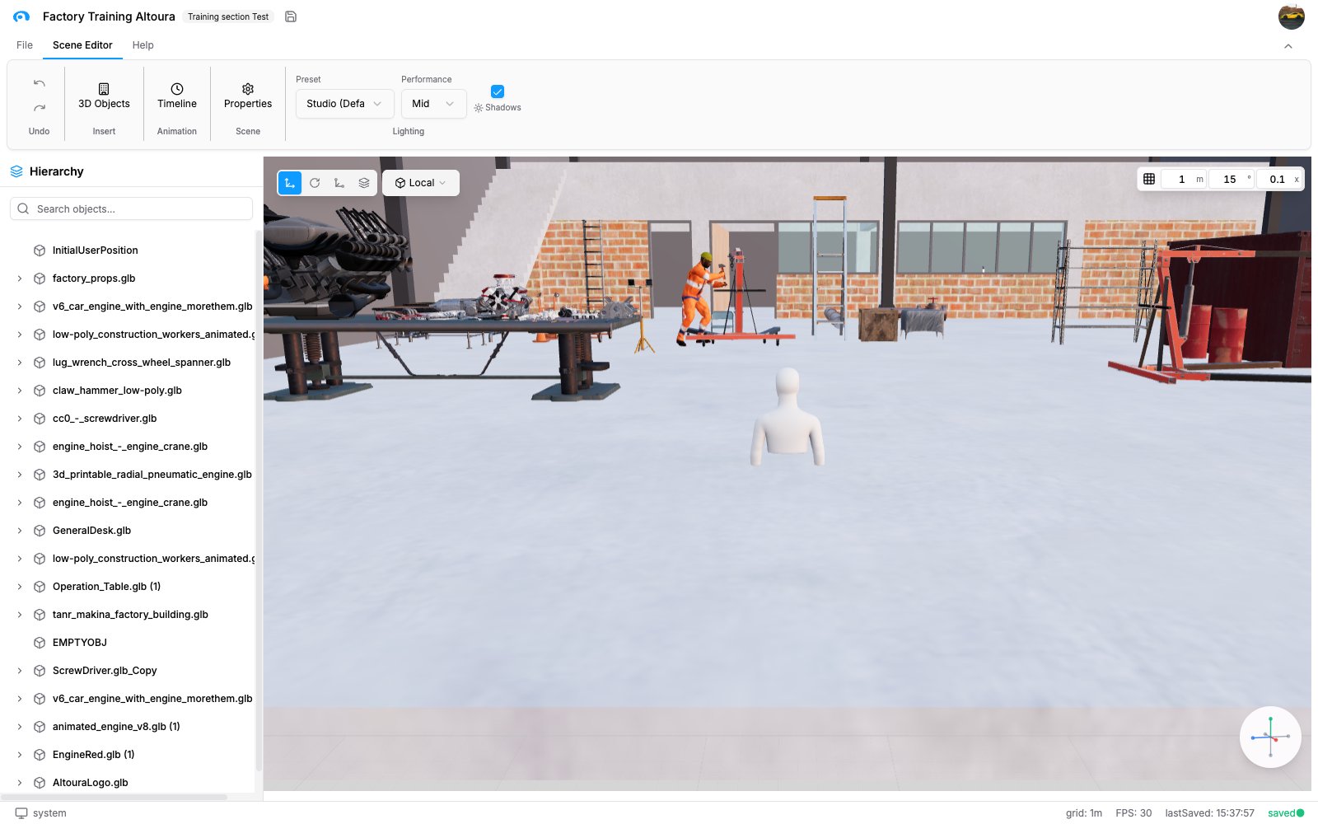Click the hierarchy horizontal scrollbar
This screenshot has width=1318, height=824.
(114, 797)
